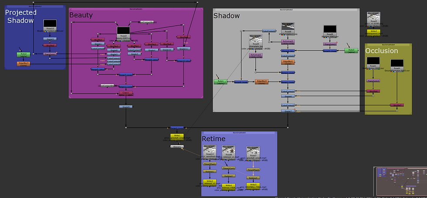Screen dimensions: 427x198
Task: Select the Merge10 plus node
Action: (183, 61)
